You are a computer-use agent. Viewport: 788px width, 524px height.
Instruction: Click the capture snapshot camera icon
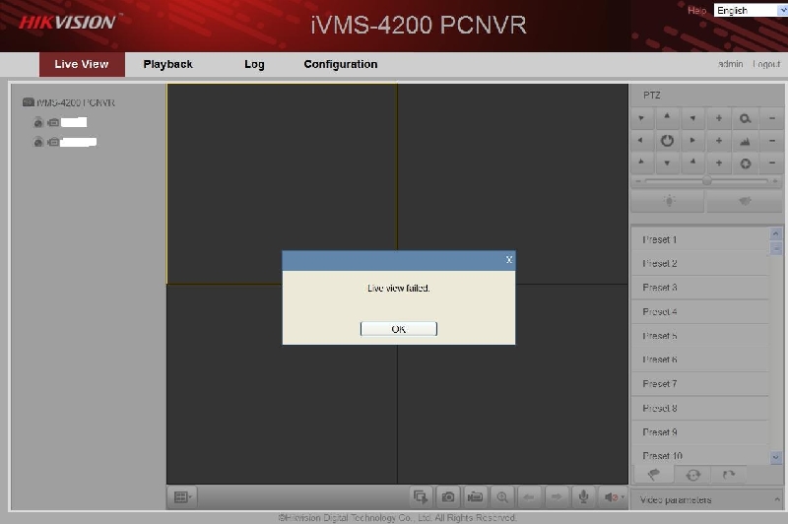click(x=448, y=497)
